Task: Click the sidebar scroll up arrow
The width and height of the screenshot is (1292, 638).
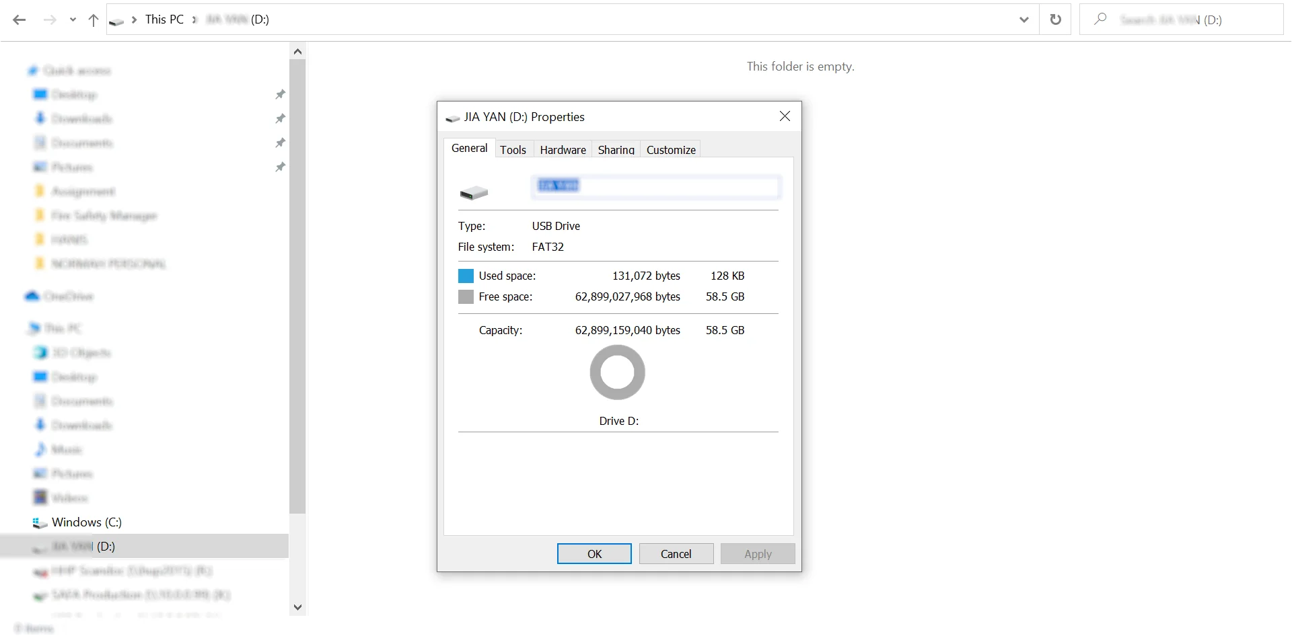Action: pyautogui.click(x=297, y=51)
